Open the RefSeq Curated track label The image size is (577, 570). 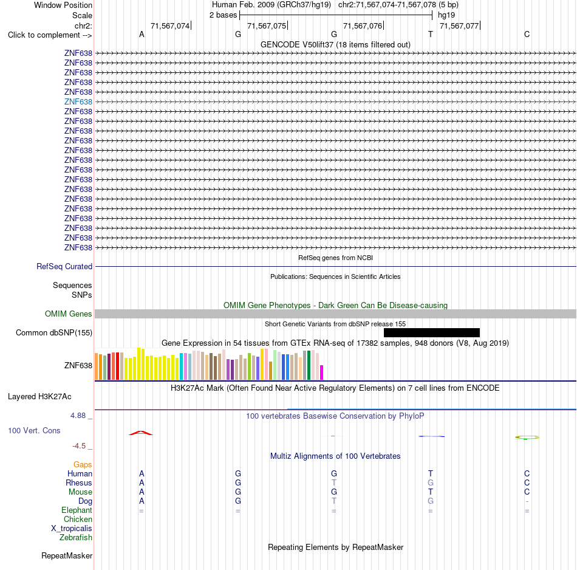[x=64, y=266]
